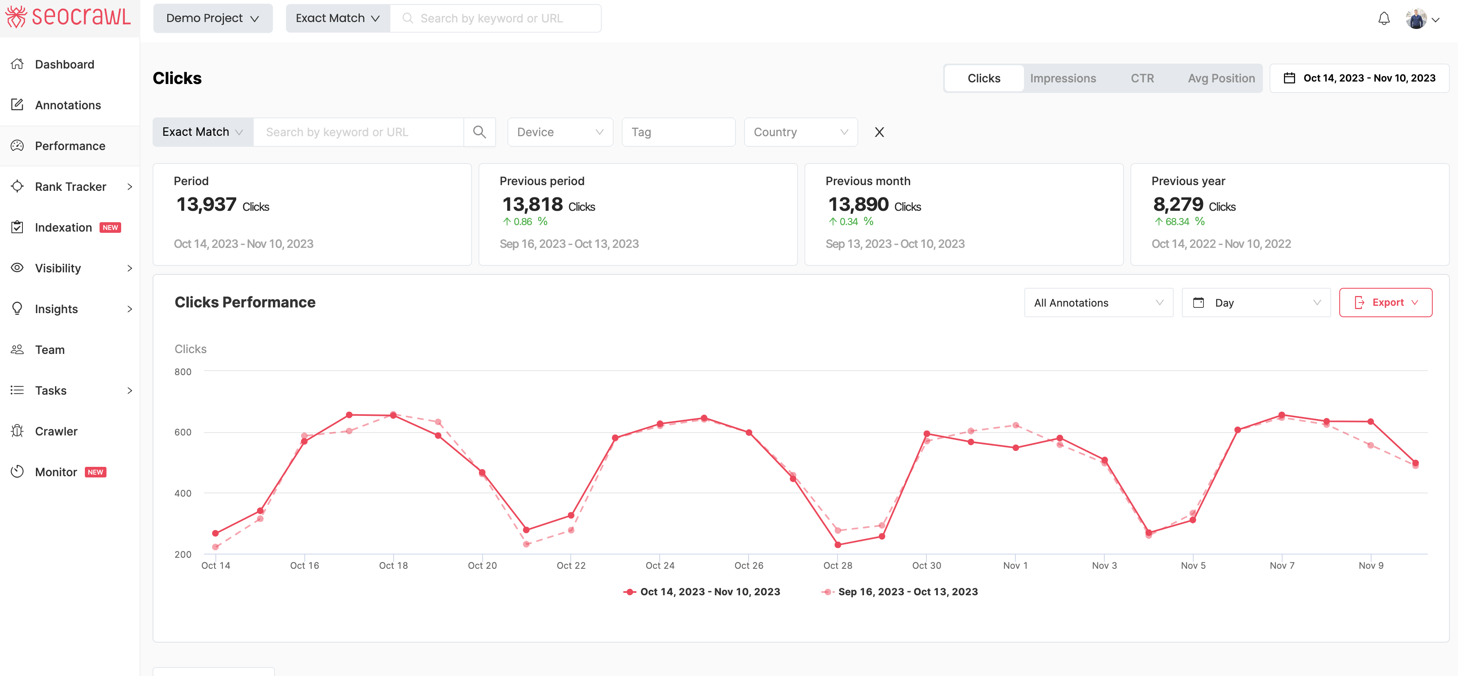Click the Oct 28 lowest data point
Screen dimensions: 1458x676
pos(838,545)
